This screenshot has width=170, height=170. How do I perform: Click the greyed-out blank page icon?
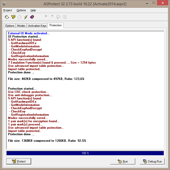tap(19, 17)
